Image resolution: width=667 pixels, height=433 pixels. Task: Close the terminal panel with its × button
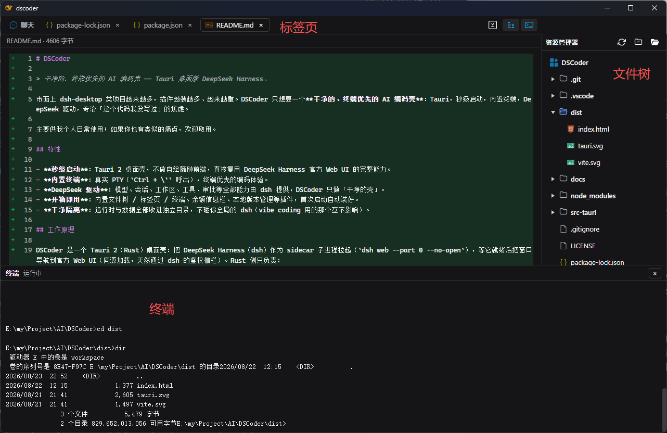tap(655, 273)
